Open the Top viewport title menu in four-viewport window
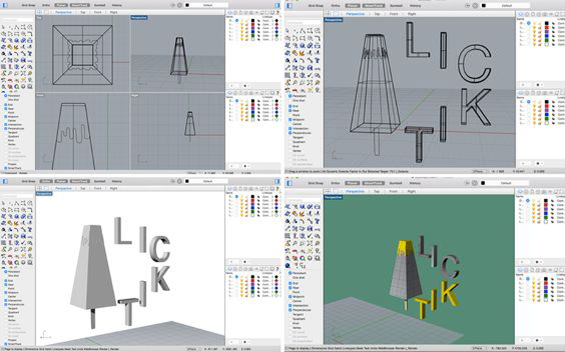This screenshot has height=352, width=565. (39, 18)
